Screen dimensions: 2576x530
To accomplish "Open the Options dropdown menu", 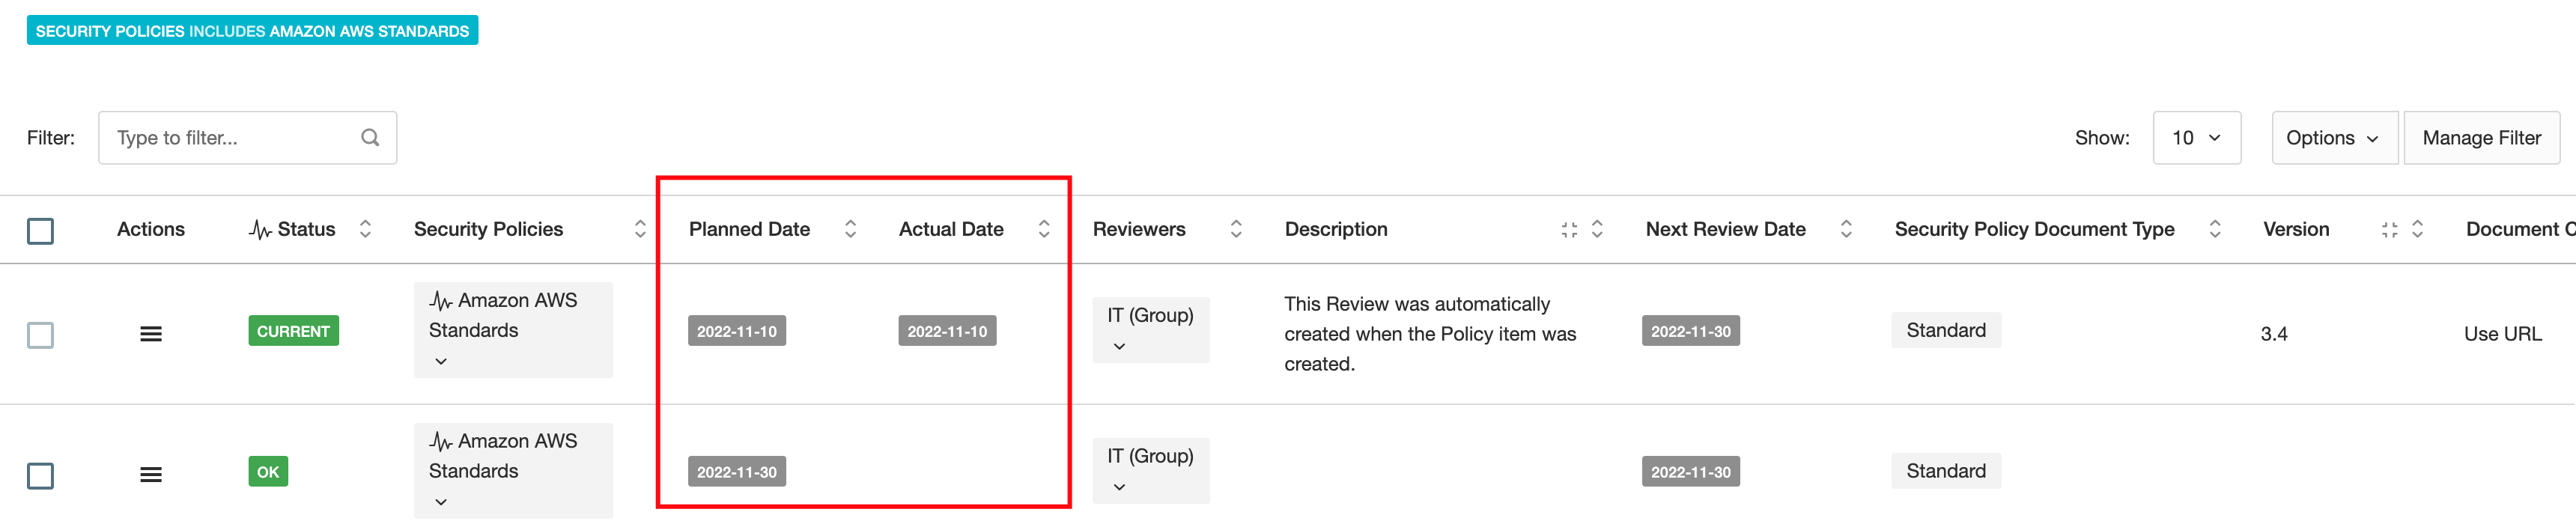I will click(x=2333, y=138).
